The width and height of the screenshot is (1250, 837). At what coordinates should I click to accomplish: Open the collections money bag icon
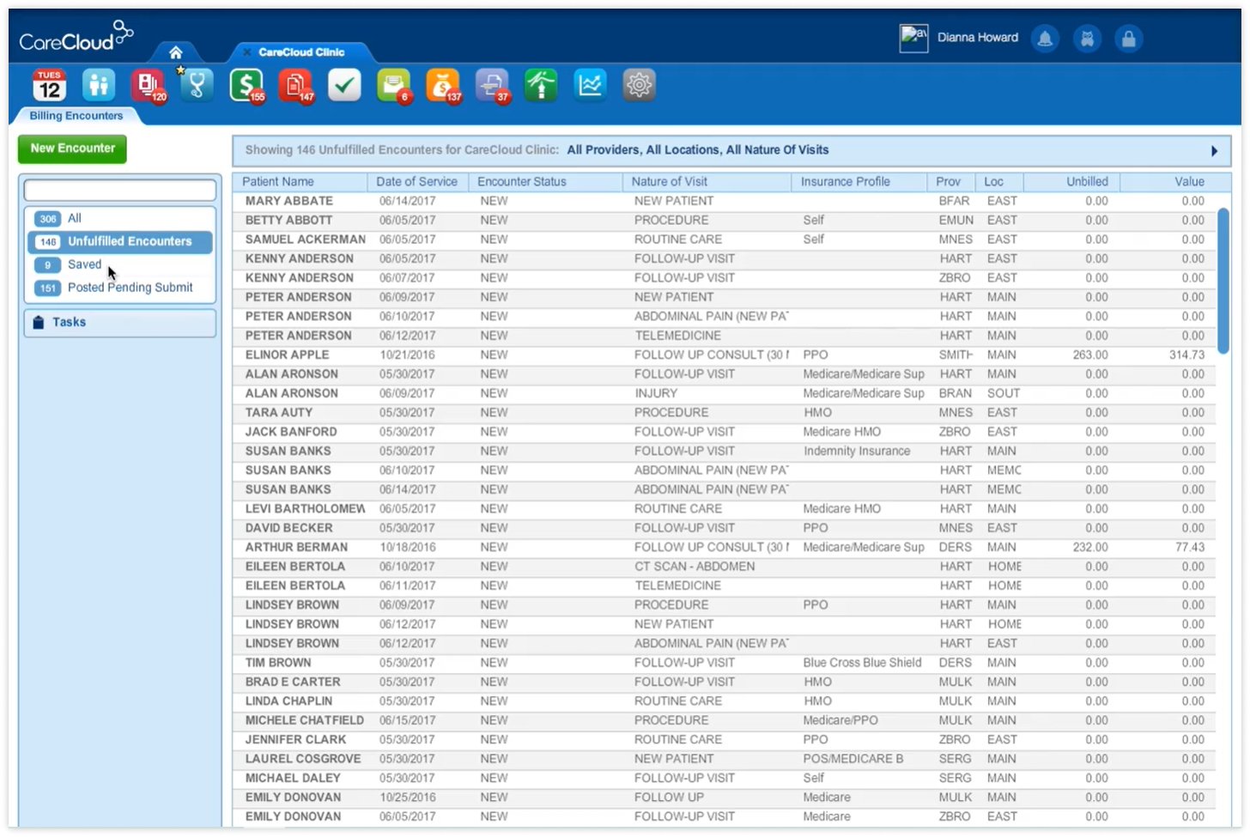coord(443,85)
